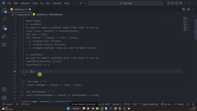The width and height of the screenshot is (197, 111).
Task: Open errors and warnings count in status bar
Action: 26,104
